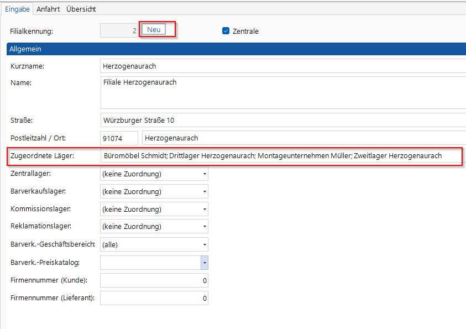Click into the Name text area
This screenshot has width=466, height=329.
pyautogui.click(x=282, y=92)
